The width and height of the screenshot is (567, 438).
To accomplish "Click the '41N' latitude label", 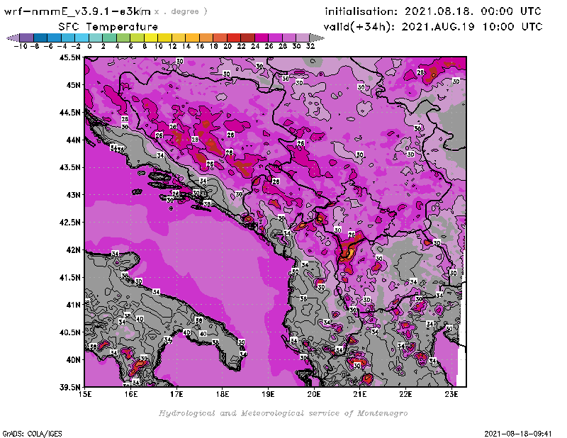I will 73,305.
